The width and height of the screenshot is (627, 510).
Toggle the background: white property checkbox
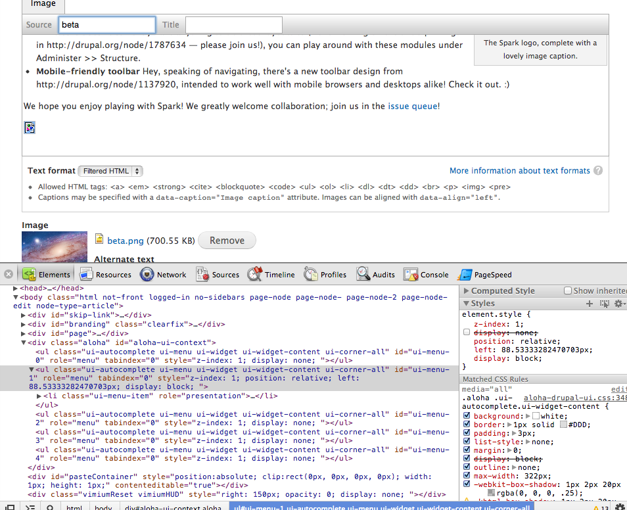pyautogui.click(x=466, y=416)
